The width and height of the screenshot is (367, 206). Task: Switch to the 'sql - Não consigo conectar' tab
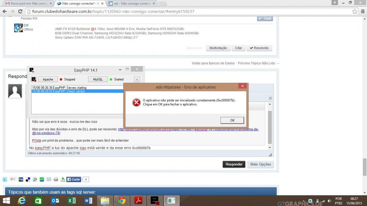(132, 3)
